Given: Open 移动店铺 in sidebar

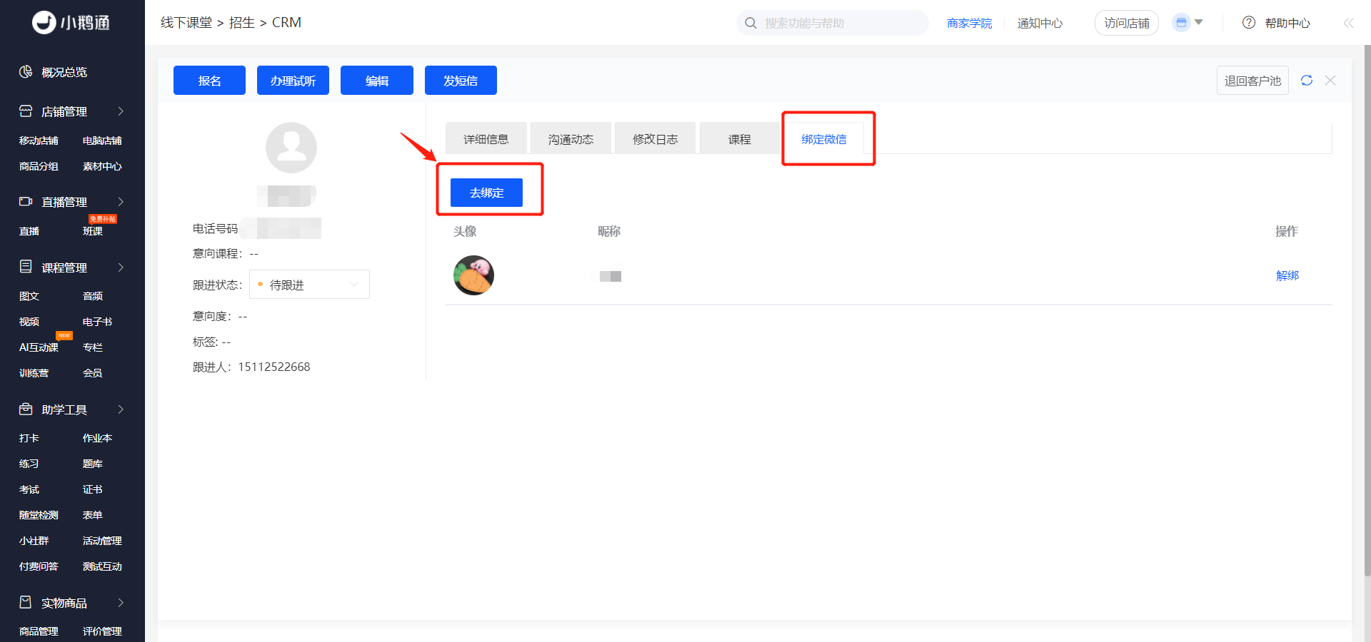Looking at the screenshot, I should coord(39,141).
